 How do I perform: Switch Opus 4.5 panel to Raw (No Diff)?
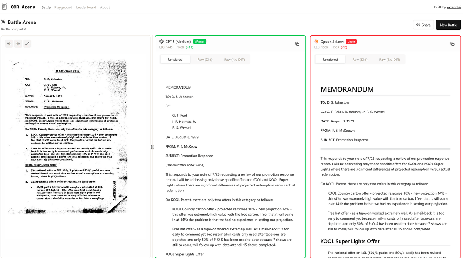[x=389, y=60]
